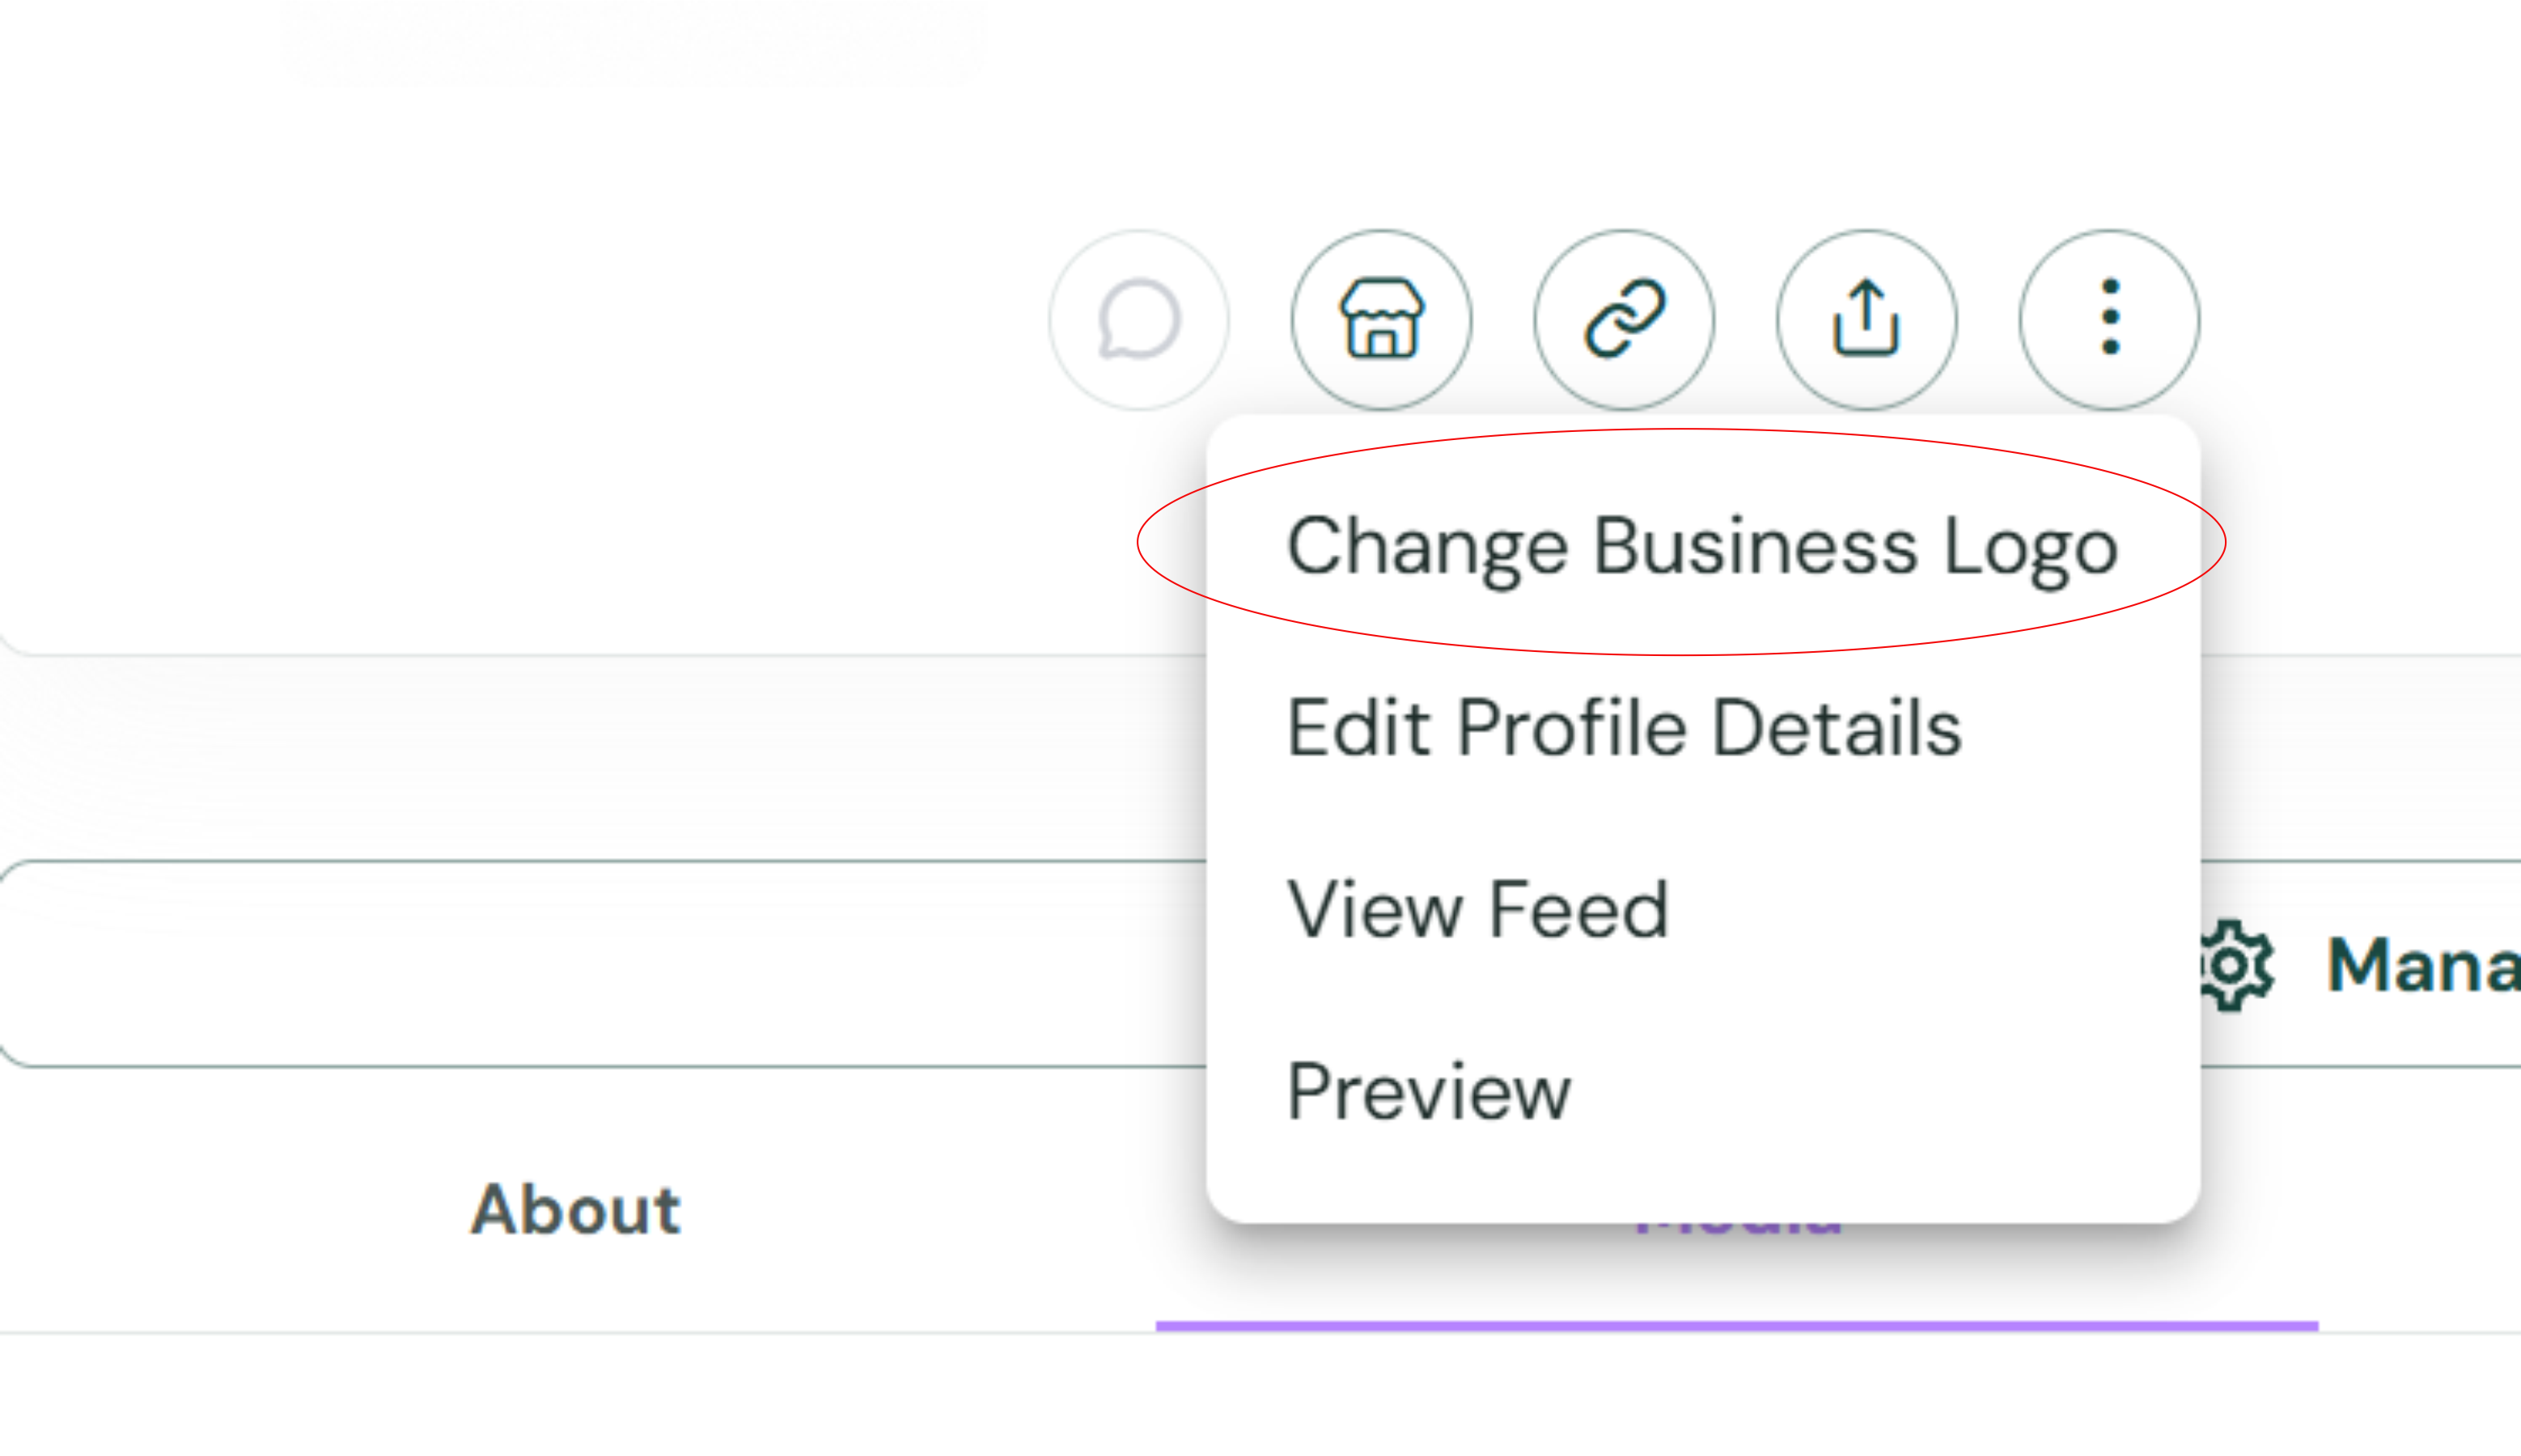The width and height of the screenshot is (2521, 1456).
Task: Select the partially hidden Media tab
Action: 1737,1230
